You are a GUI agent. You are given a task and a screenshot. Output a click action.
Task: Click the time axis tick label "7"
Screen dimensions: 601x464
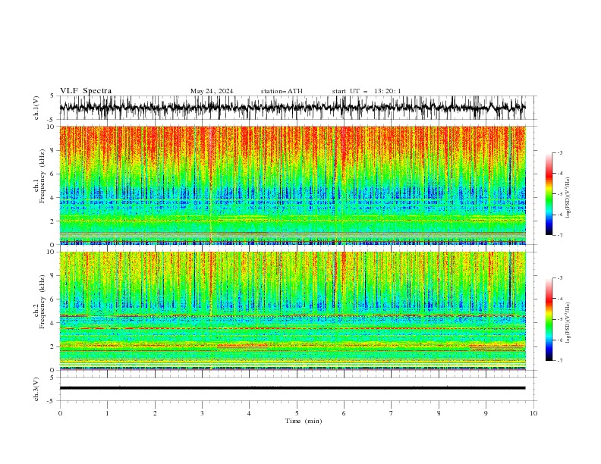click(x=392, y=413)
